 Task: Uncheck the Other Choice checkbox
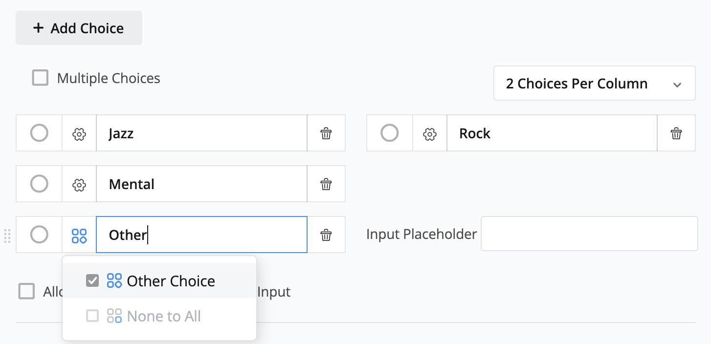pos(92,281)
